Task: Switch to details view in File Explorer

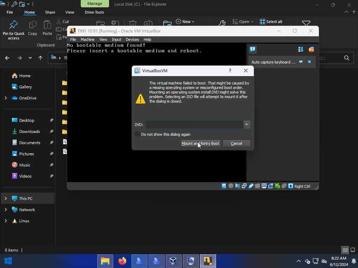Action: [x=345, y=250]
